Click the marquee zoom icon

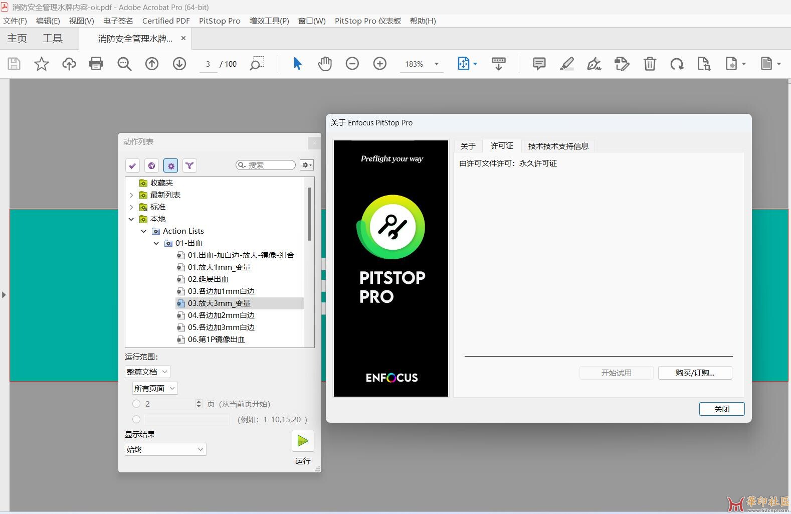pos(257,64)
